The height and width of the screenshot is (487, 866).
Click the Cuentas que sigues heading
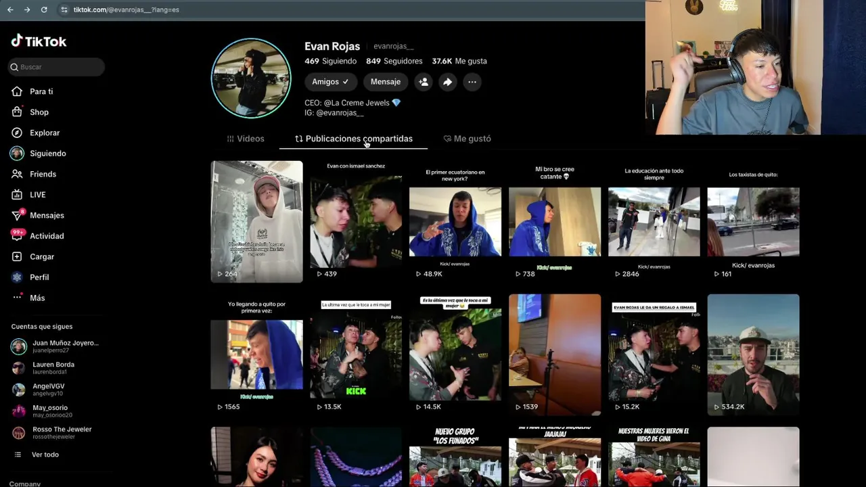[42, 327]
